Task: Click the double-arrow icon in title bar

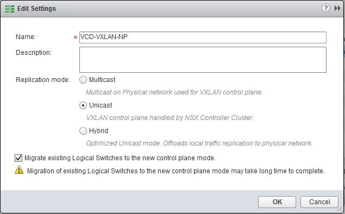Action: [337, 8]
